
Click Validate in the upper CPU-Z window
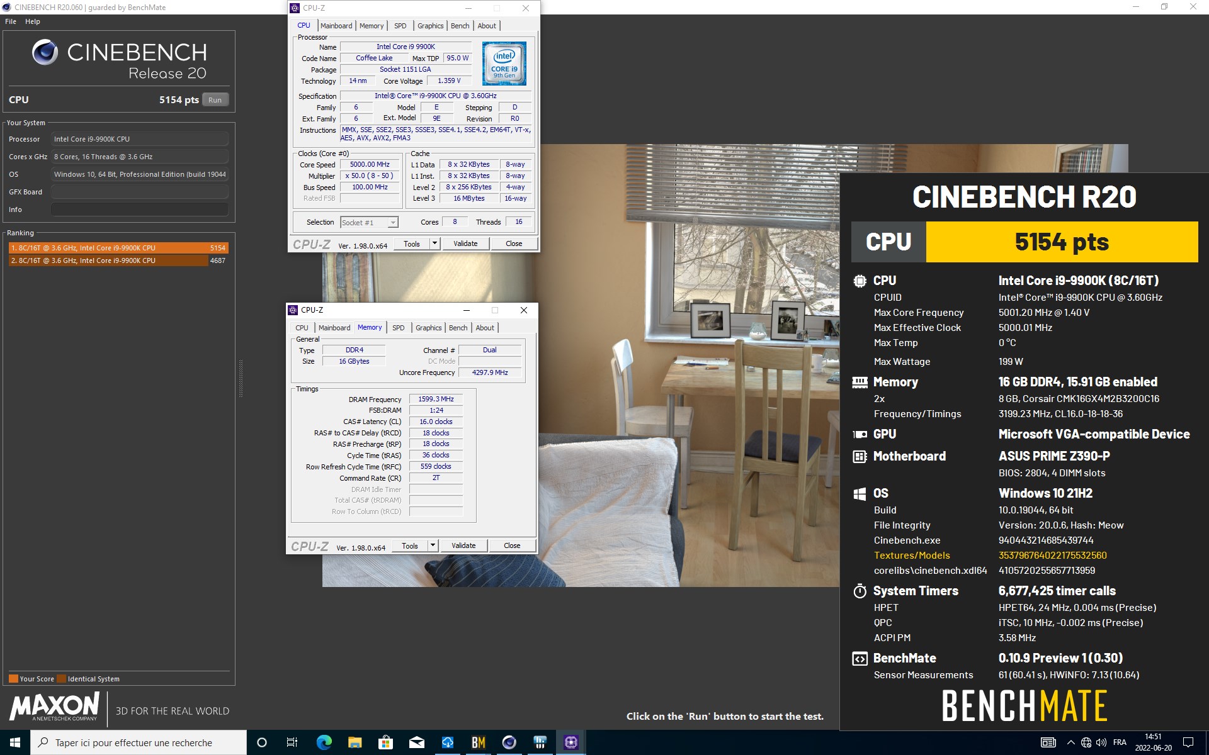[x=465, y=243]
